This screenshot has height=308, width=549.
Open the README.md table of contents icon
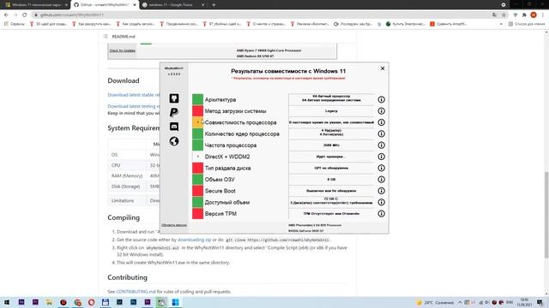click(x=106, y=36)
